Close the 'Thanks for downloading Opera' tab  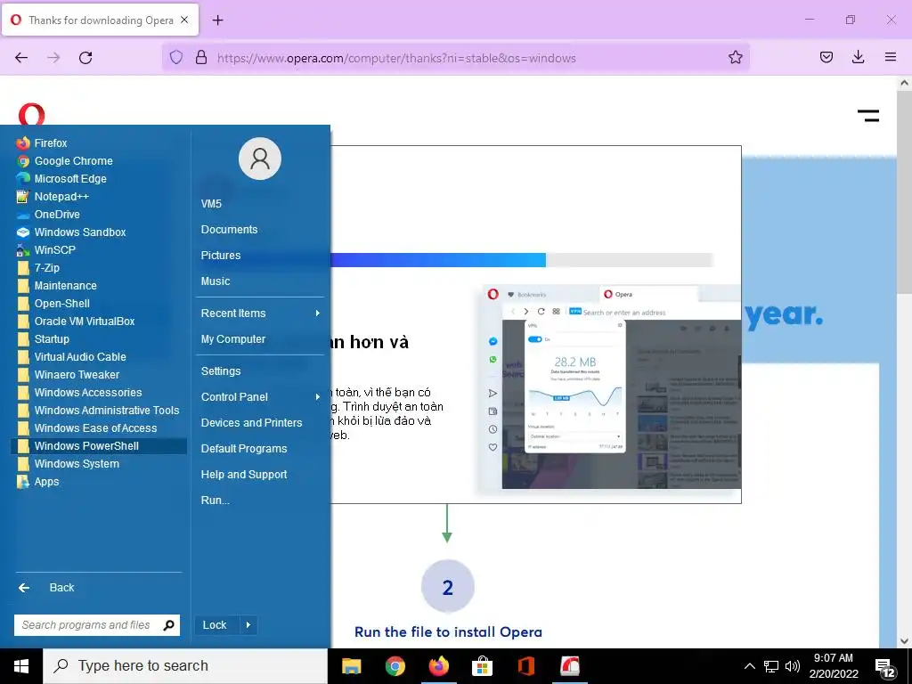click(184, 20)
